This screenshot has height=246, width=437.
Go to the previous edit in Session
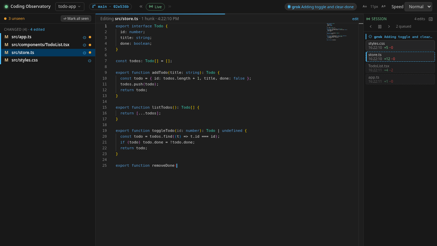click(x=371, y=27)
